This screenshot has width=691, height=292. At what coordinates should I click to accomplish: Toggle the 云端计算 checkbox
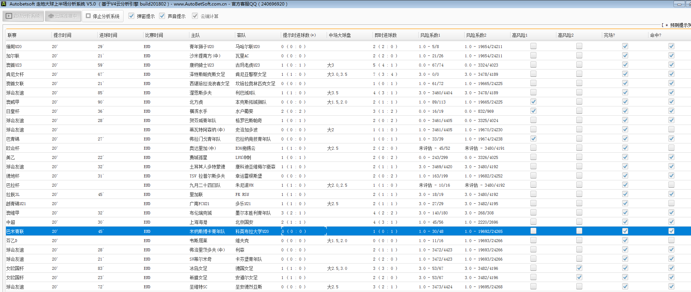tap(195, 16)
